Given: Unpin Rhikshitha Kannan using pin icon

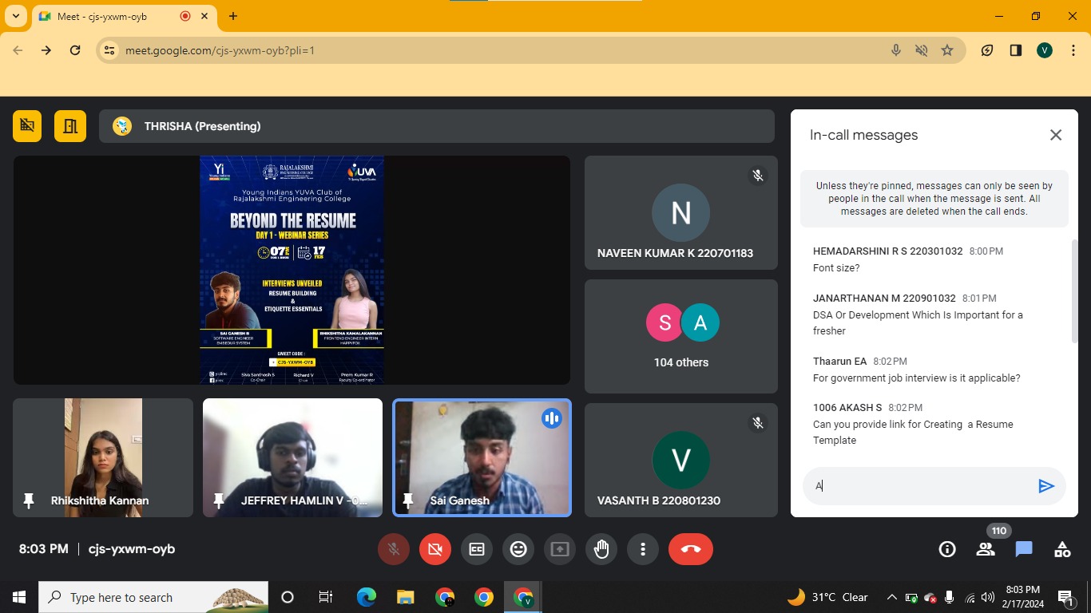Looking at the screenshot, I should (29, 500).
